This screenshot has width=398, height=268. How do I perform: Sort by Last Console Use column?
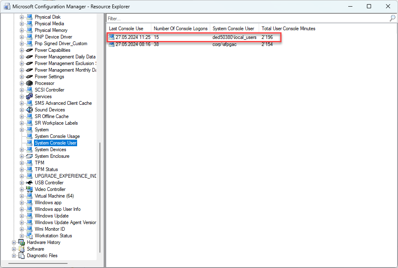129,29
